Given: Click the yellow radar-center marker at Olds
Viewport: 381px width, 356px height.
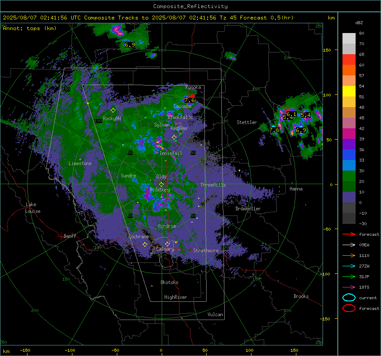Looking at the screenshot, I should click(161, 185).
